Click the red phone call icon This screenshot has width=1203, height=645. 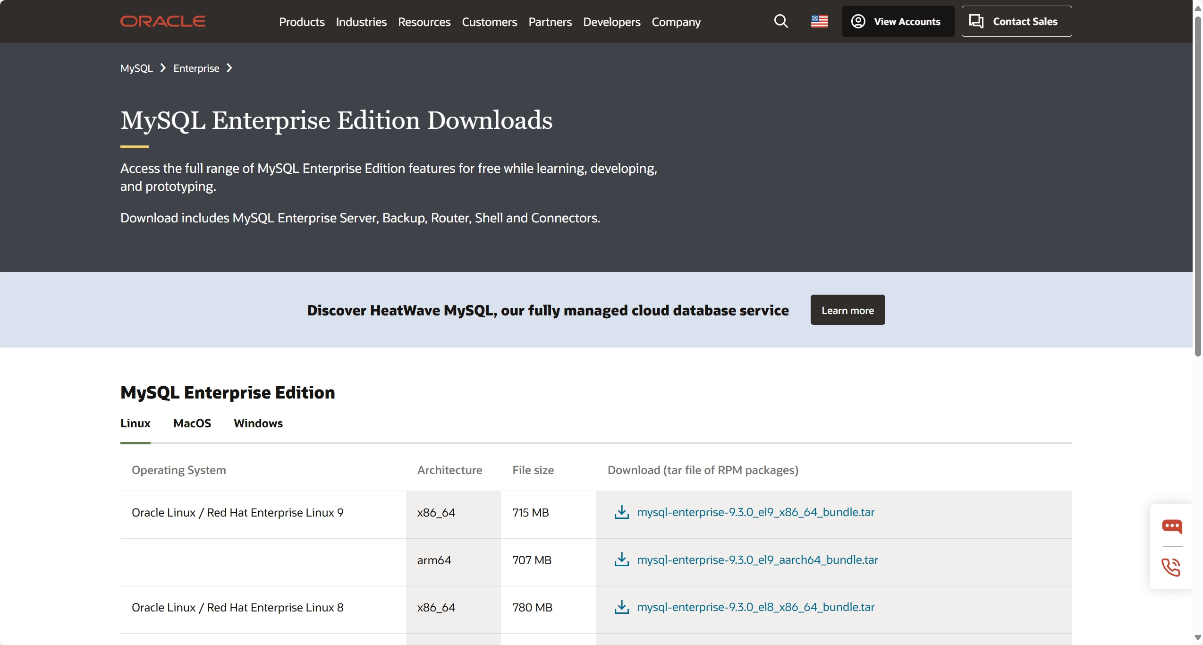point(1171,567)
